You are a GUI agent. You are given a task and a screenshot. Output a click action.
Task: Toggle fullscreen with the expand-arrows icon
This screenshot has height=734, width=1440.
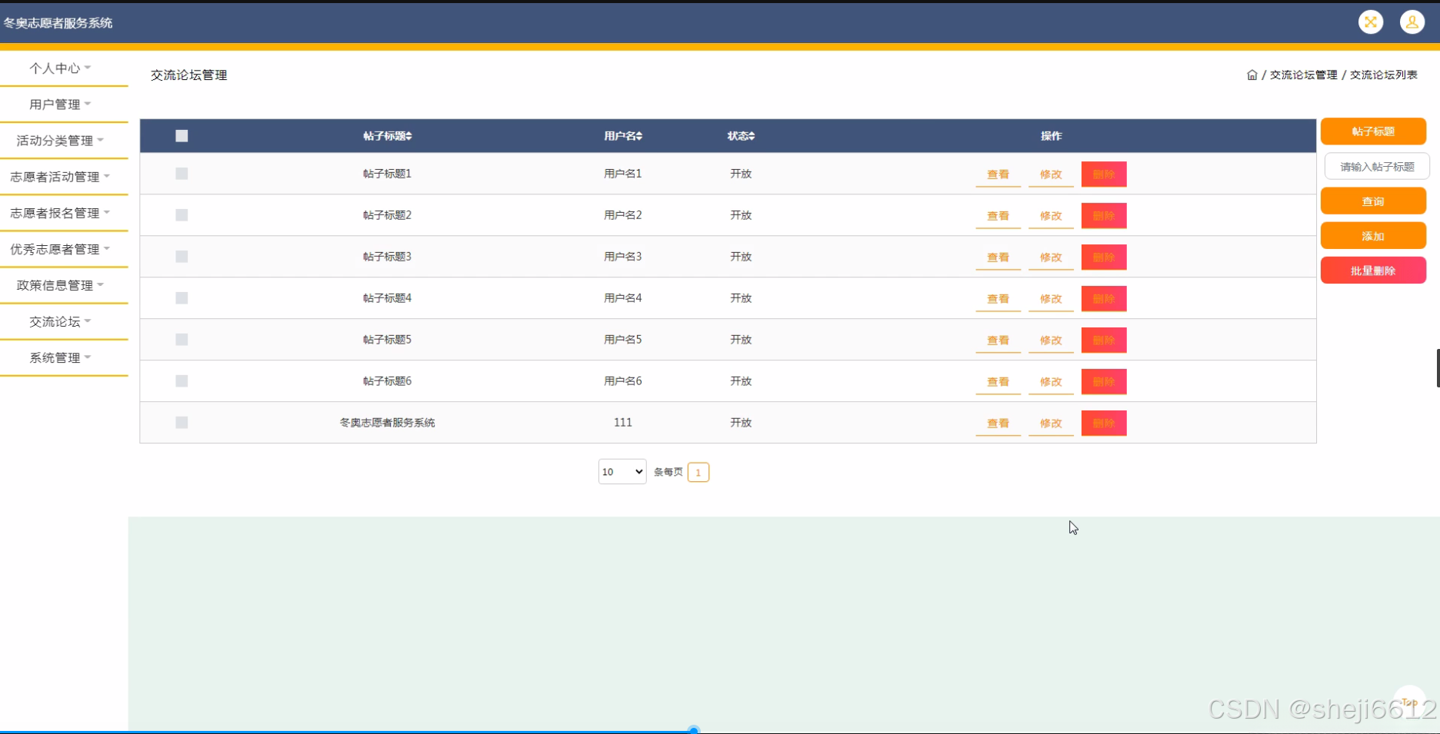(1370, 22)
